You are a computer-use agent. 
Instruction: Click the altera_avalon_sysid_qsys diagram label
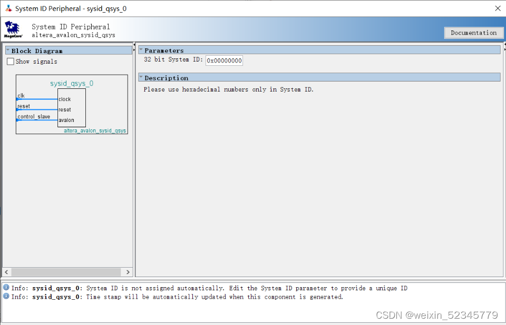coord(95,131)
